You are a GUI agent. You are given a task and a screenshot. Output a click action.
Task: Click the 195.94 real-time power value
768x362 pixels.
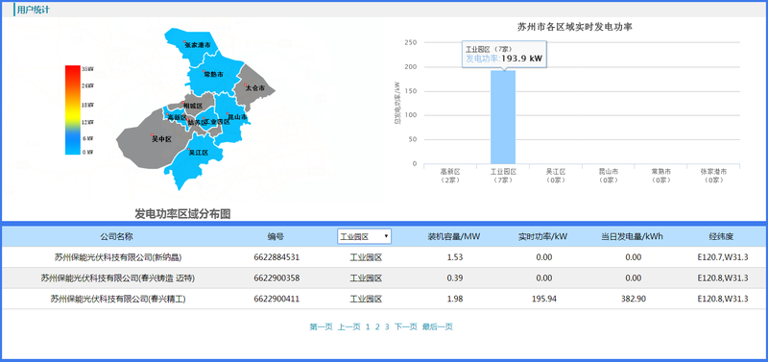543,299
